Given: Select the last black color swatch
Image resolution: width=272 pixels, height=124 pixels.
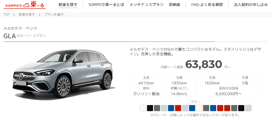Looking at the screenshot, I should (241, 108).
